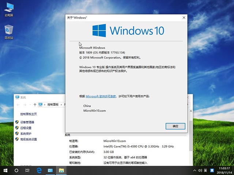Open 高级系统设置 in the System window
Viewport: 234px width, 175px height.
tap(29, 139)
